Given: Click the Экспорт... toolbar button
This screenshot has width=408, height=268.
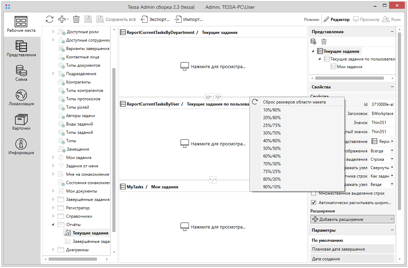Looking at the screenshot, I should [x=155, y=20].
